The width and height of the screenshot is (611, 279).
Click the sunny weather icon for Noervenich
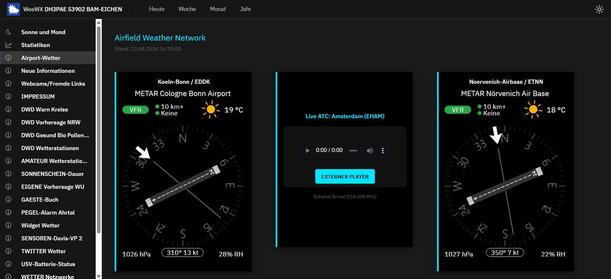click(533, 110)
